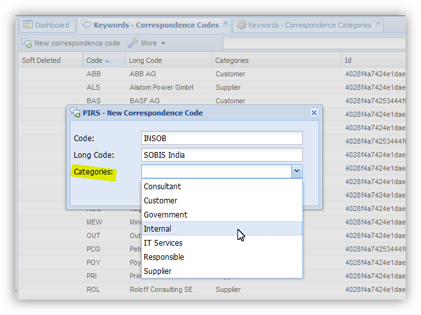Select the PRI code cell
Viewport: 421px width, 315px height.
click(92, 276)
